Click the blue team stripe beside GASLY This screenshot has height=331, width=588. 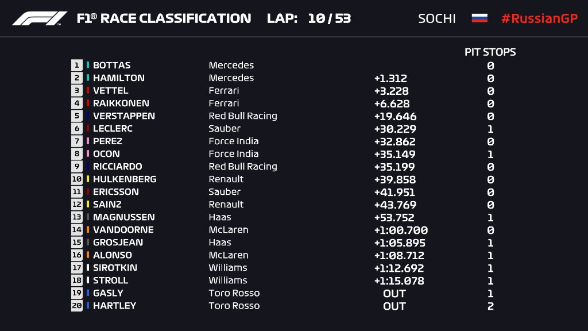coord(88,292)
